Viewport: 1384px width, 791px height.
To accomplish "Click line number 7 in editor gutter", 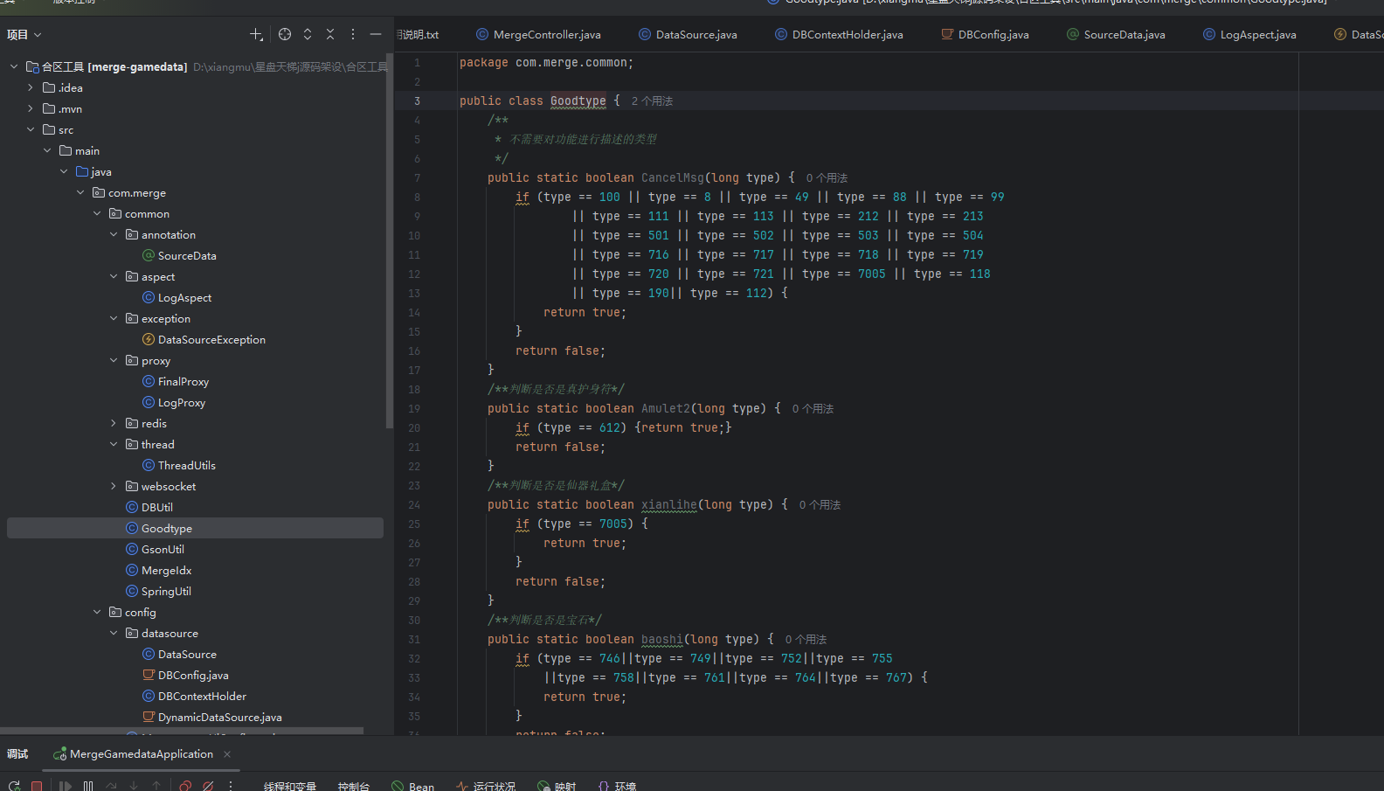I will pyautogui.click(x=418, y=178).
